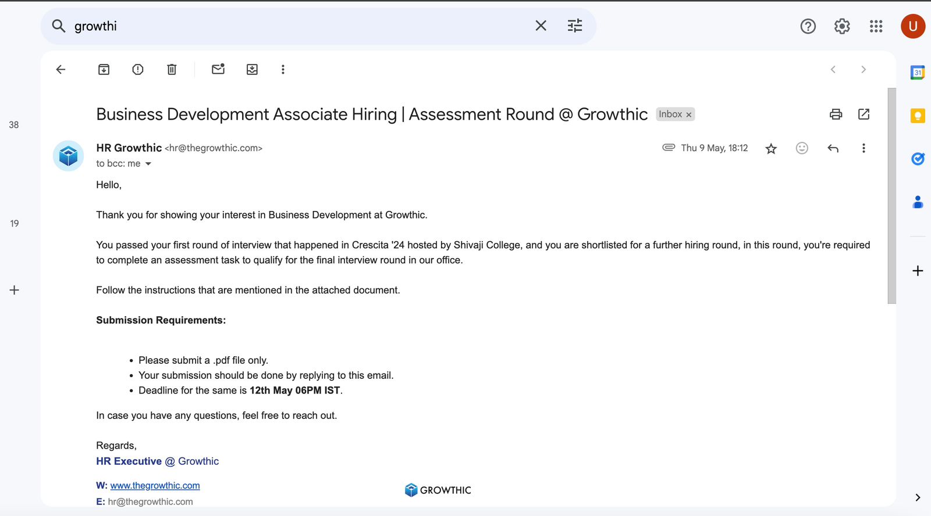Viewport: 931px width, 516px height.
Task: Open the attachment paperclip indicator
Action: coord(669,148)
